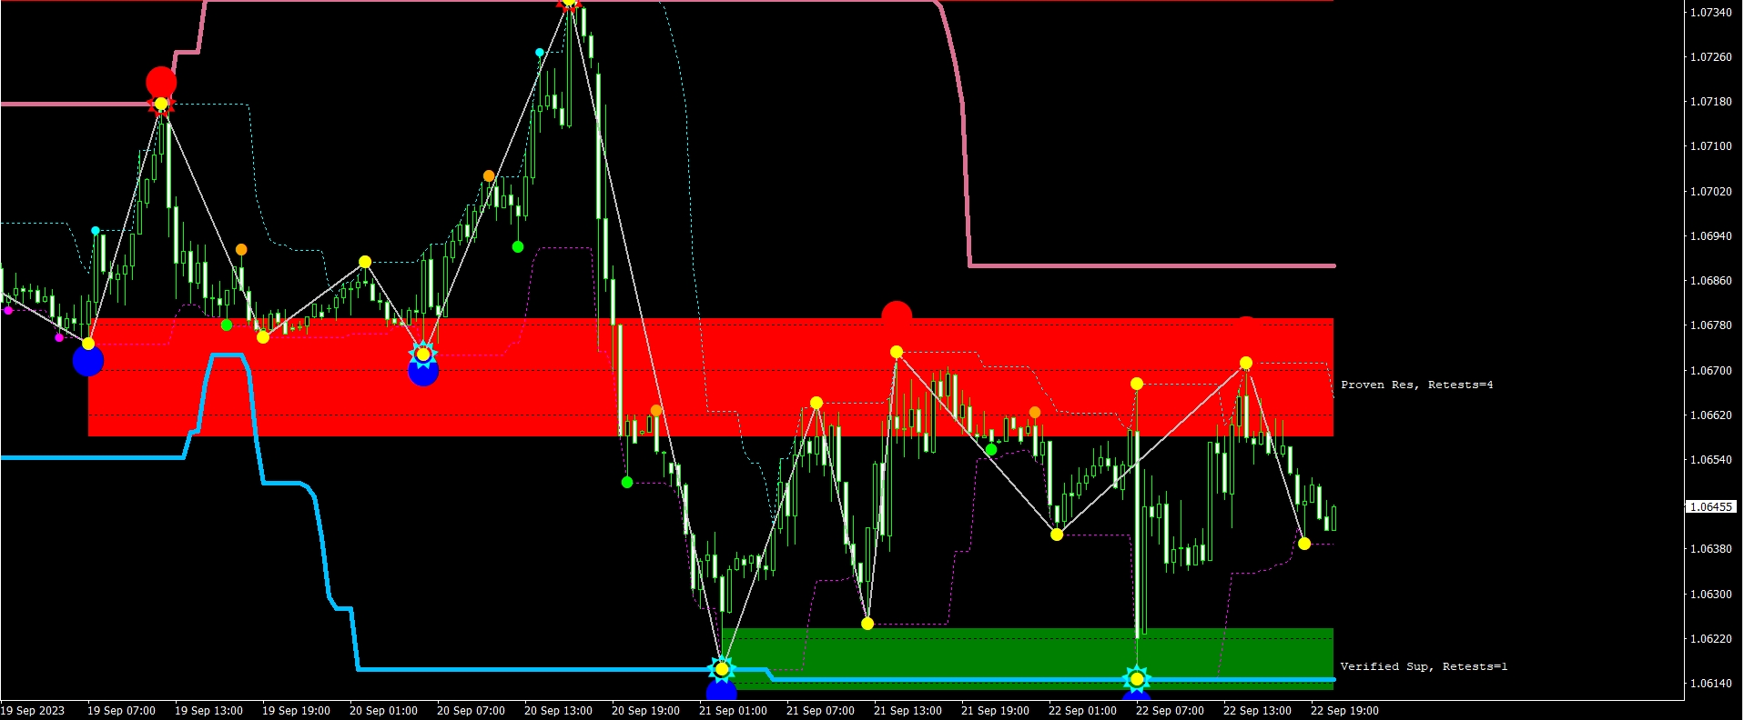The image size is (1744, 720).
Task: Click the '22 Sep 19:00' time label
Action: pos(1344,711)
